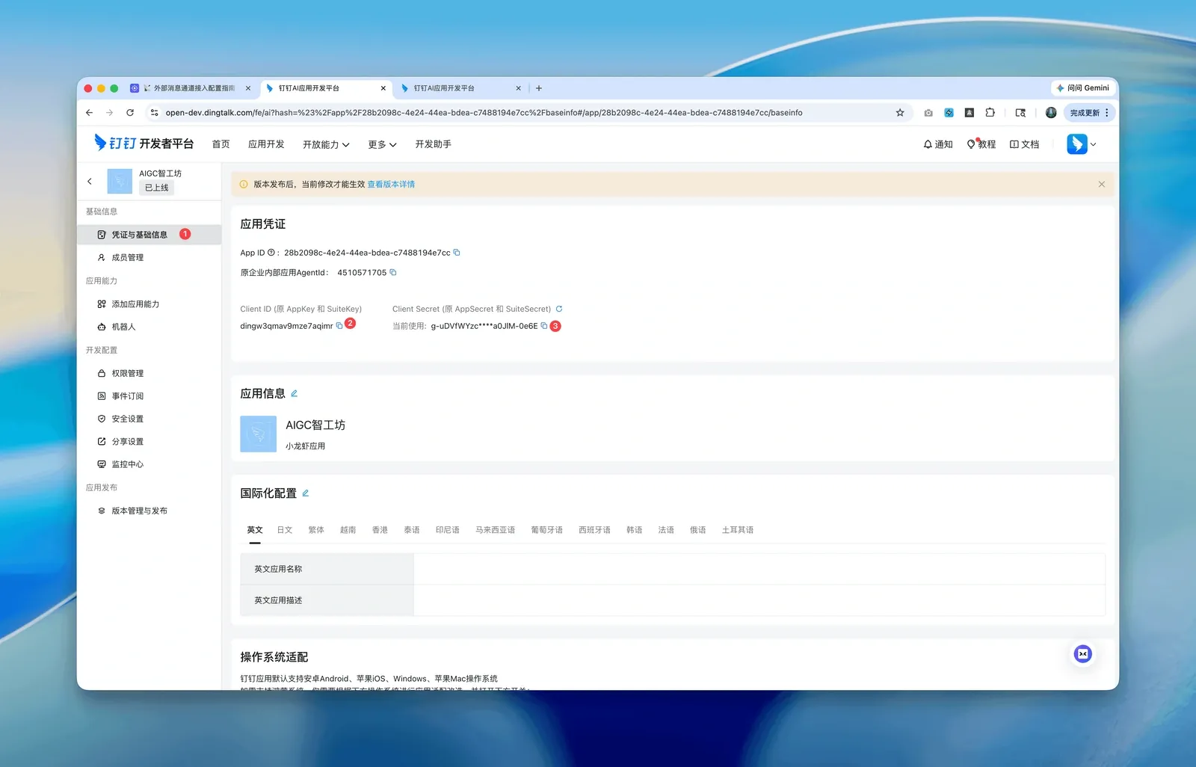This screenshot has height=767, width=1196.
Task: Expand the 开放能力 dropdown menu
Action: click(x=326, y=144)
